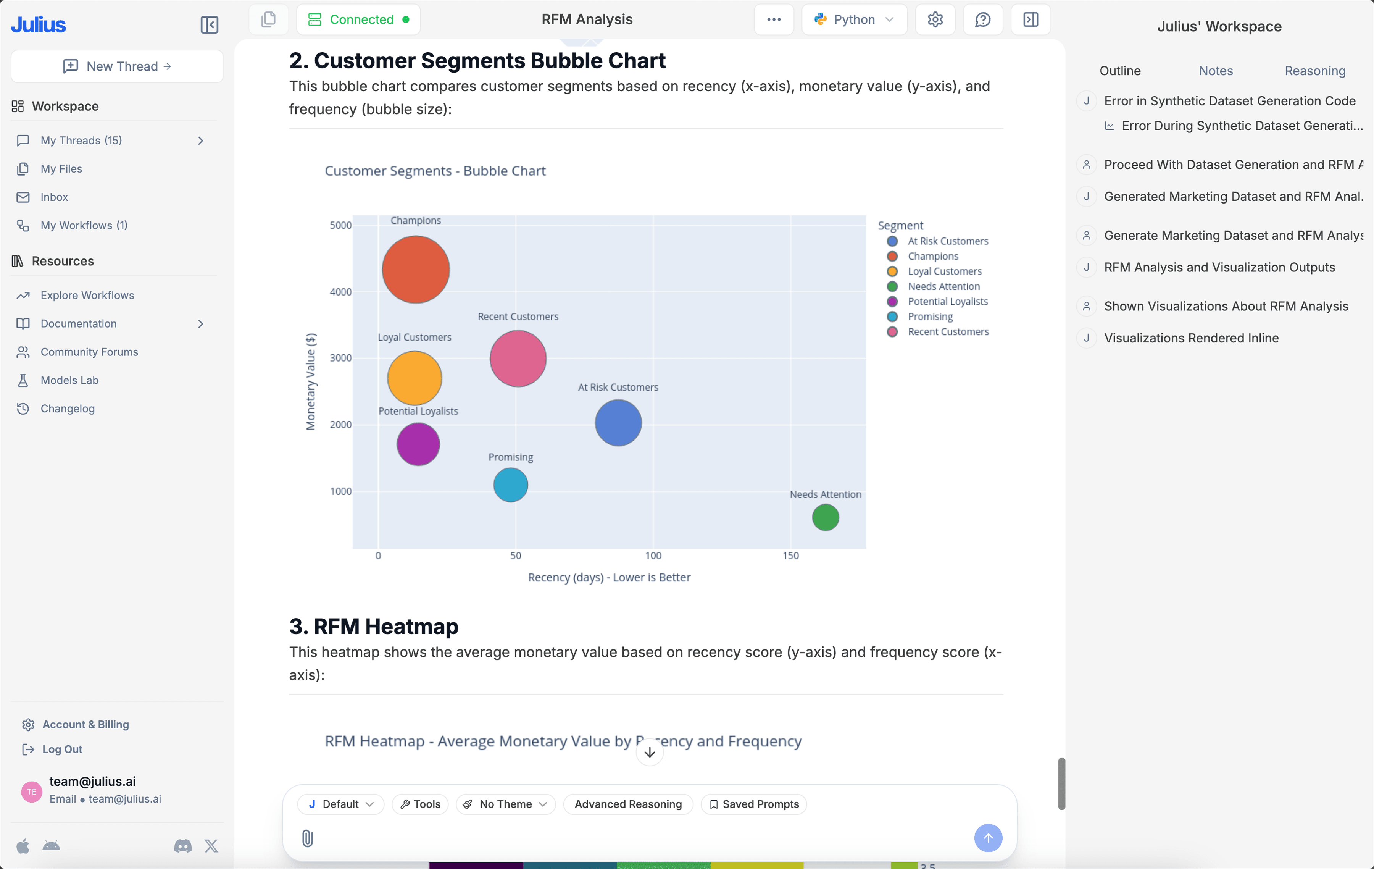1374x869 pixels.
Task: Open Julius on X via the X icon
Action: tap(211, 846)
